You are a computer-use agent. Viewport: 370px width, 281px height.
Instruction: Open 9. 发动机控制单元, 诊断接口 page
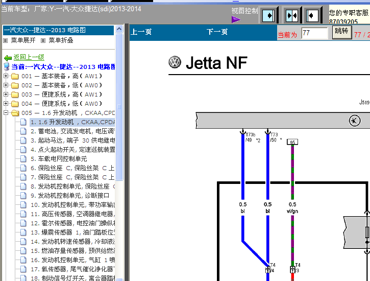[x=70, y=196]
